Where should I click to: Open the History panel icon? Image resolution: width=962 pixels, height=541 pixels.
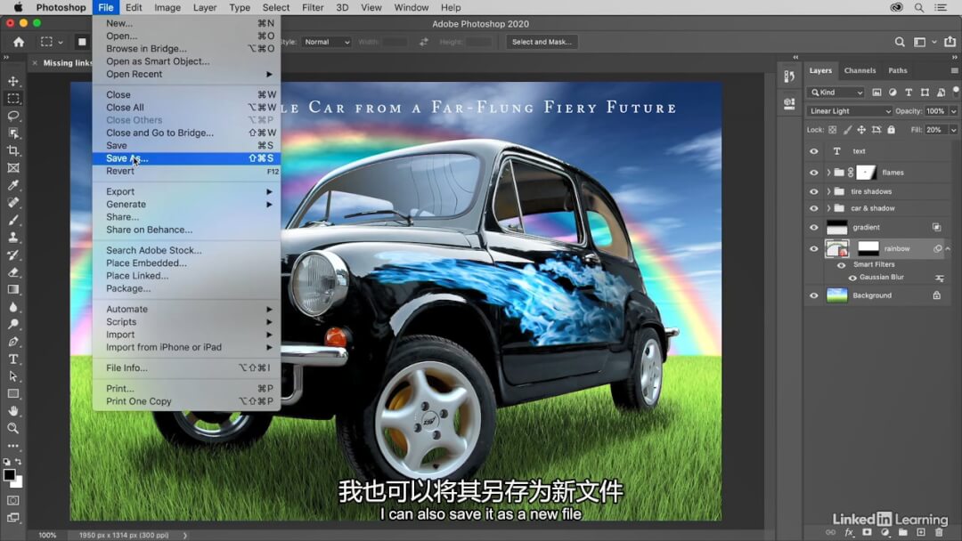(x=789, y=76)
